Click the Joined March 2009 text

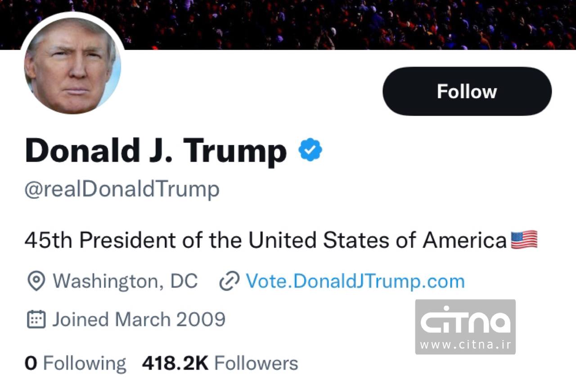point(139,319)
